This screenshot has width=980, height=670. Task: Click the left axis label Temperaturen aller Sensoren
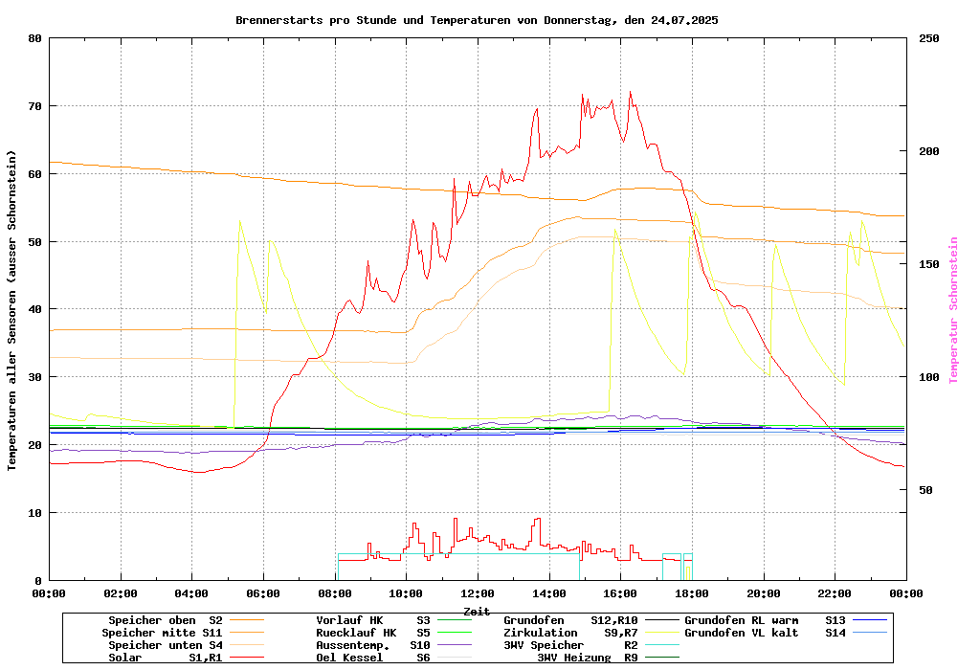click(12, 310)
